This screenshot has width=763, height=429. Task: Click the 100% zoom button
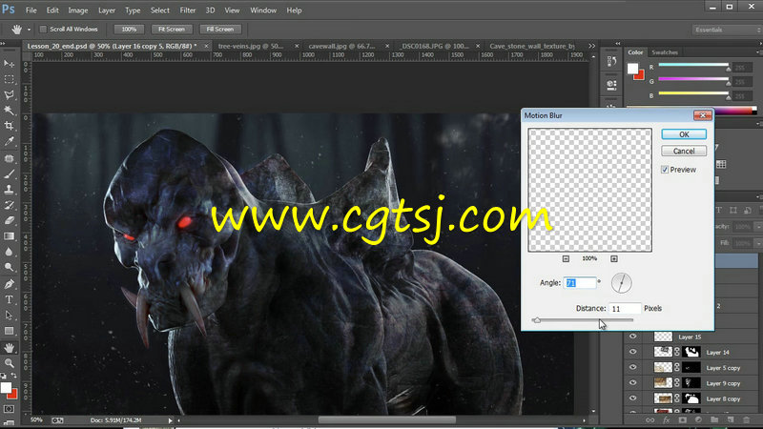coord(129,30)
